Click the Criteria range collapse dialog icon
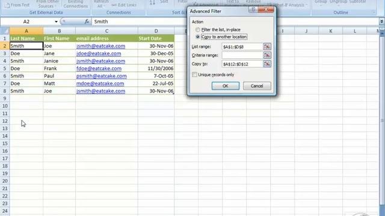385x216 pixels. [x=267, y=55]
